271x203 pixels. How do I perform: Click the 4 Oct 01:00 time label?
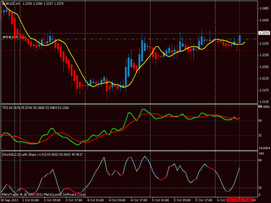pyautogui.click(x=95, y=200)
